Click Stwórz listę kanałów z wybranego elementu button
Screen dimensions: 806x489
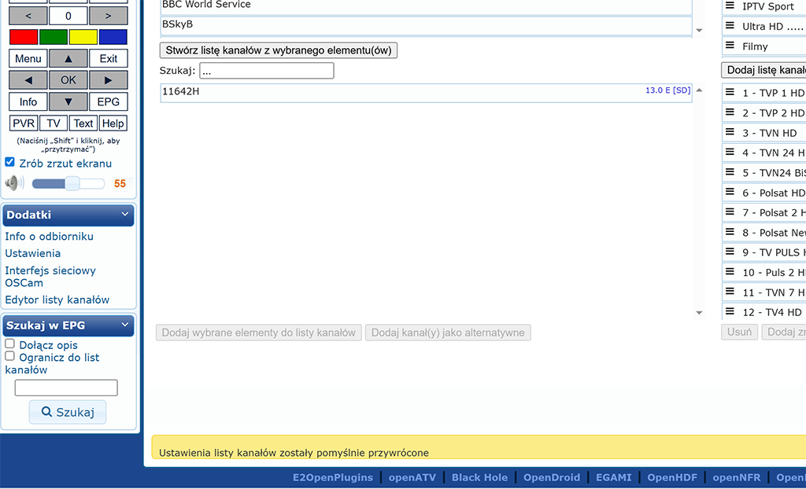click(x=279, y=50)
